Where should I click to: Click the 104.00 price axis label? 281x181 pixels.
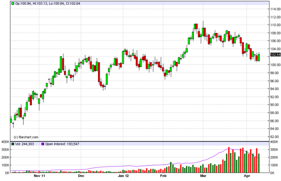point(275,49)
